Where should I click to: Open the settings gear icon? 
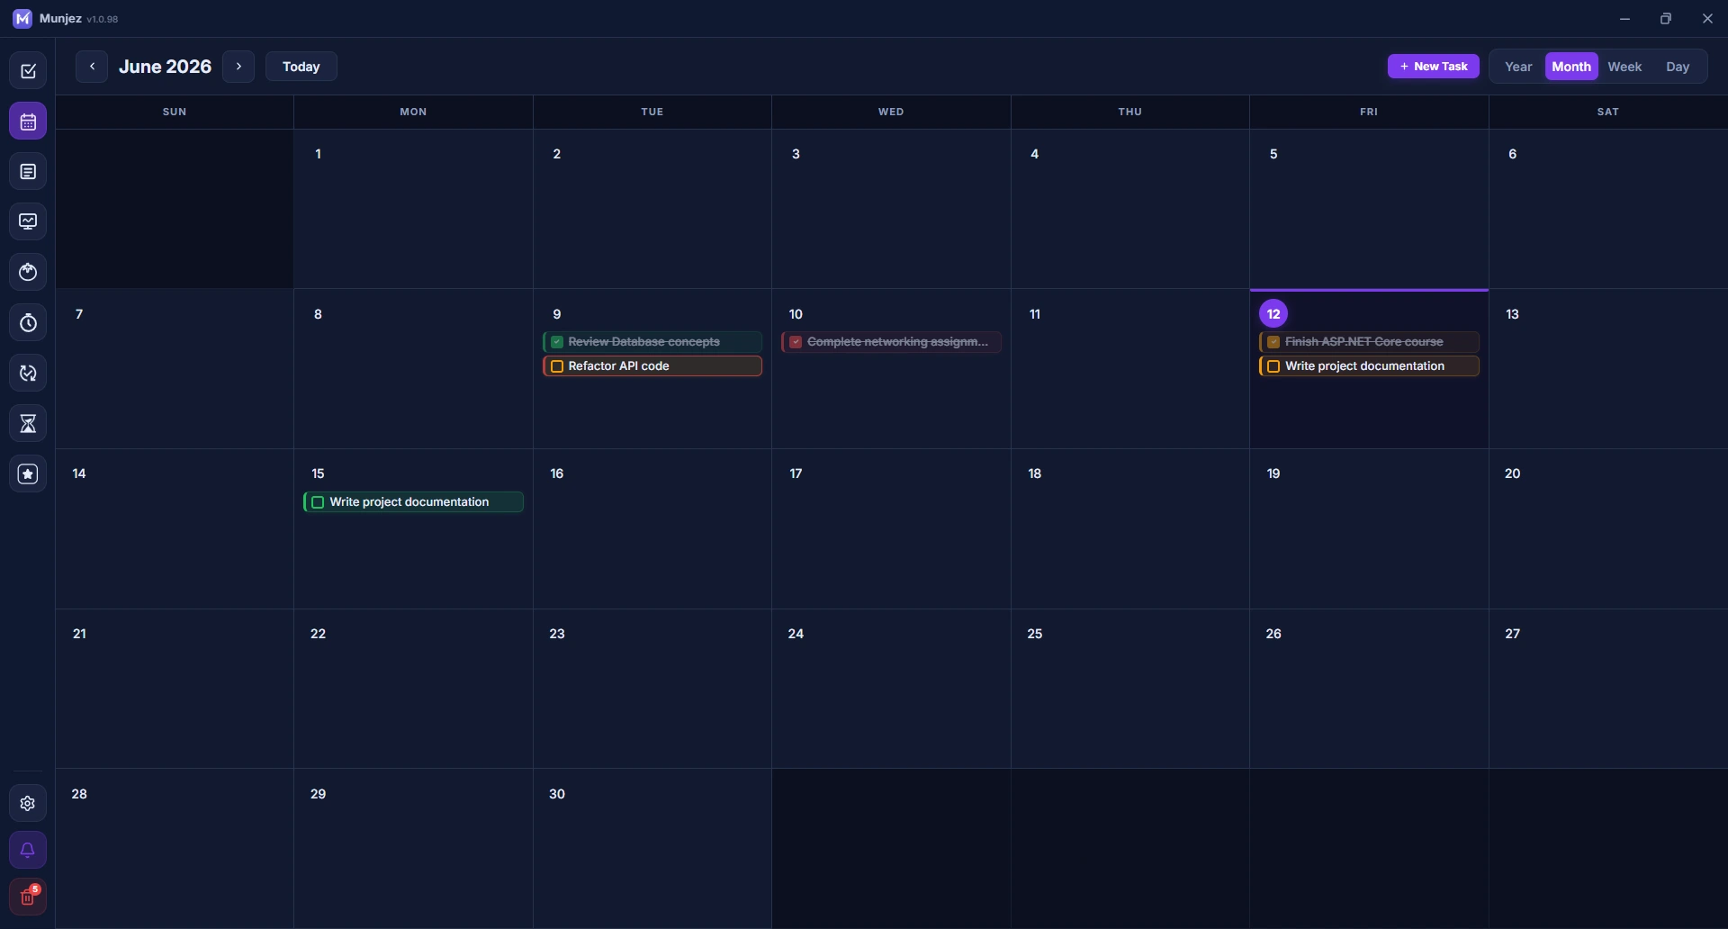click(28, 804)
